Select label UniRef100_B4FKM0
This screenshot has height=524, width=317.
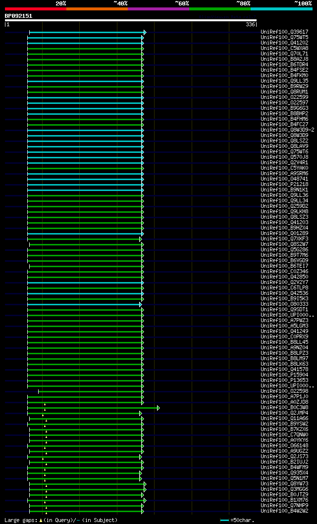point(284,76)
